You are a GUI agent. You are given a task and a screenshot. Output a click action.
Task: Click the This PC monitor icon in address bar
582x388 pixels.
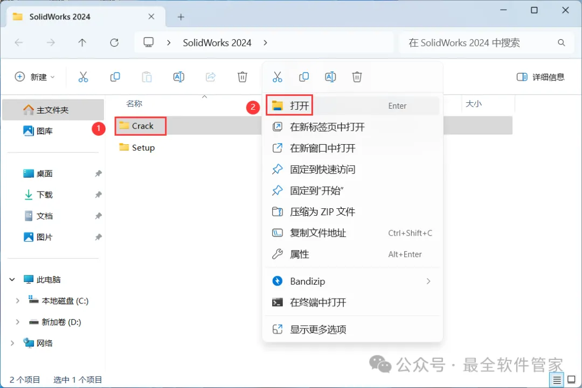point(149,43)
